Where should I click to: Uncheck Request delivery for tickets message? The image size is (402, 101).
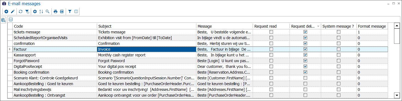click(x=305, y=32)
